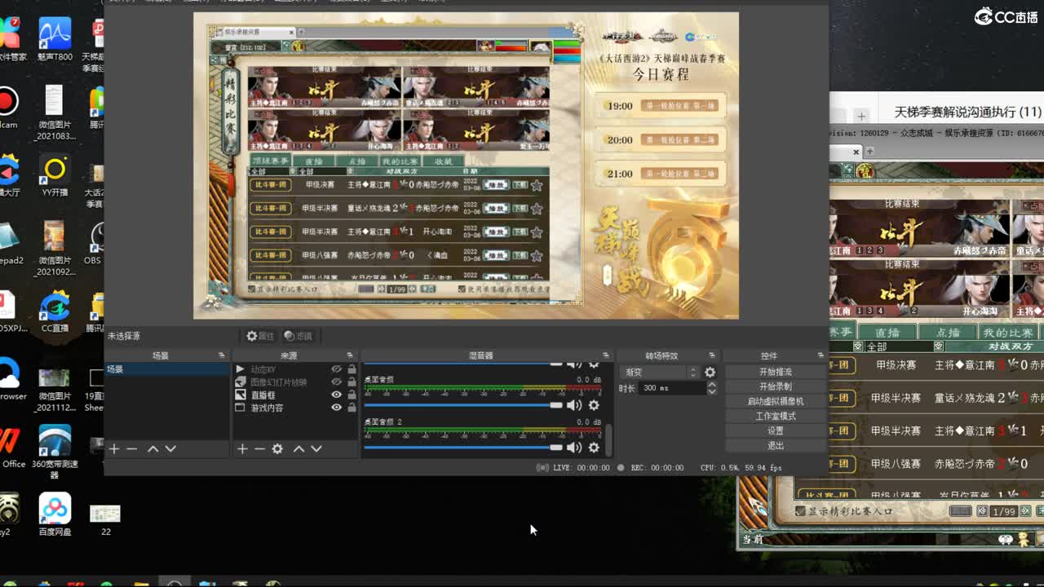Select the 天梯季赛解说沟通执行 (11) window title tab
The image size is (1044, 587).
967,112
